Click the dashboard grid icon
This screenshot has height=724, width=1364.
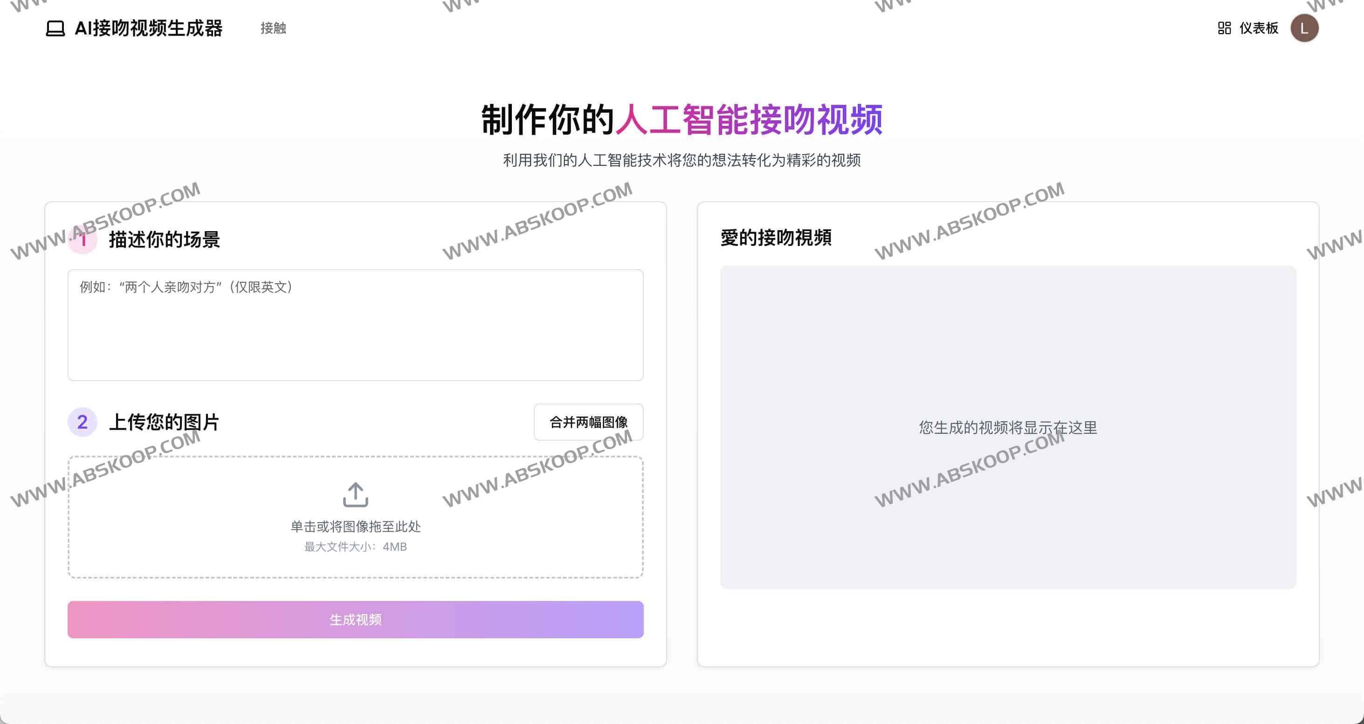1224,28
